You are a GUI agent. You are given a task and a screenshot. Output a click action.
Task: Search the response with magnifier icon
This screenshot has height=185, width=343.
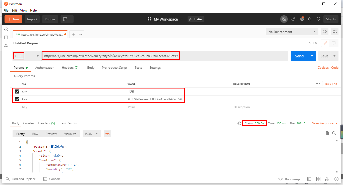pyautogui.click(x=334, y=133)
